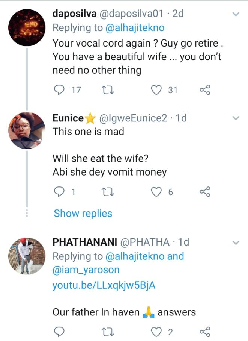The image size is (248, 341).
Task: Share PHATHANANI's tweet
Action: 205,332
